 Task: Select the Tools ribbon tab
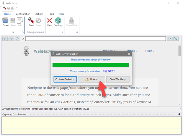[51, 14]
